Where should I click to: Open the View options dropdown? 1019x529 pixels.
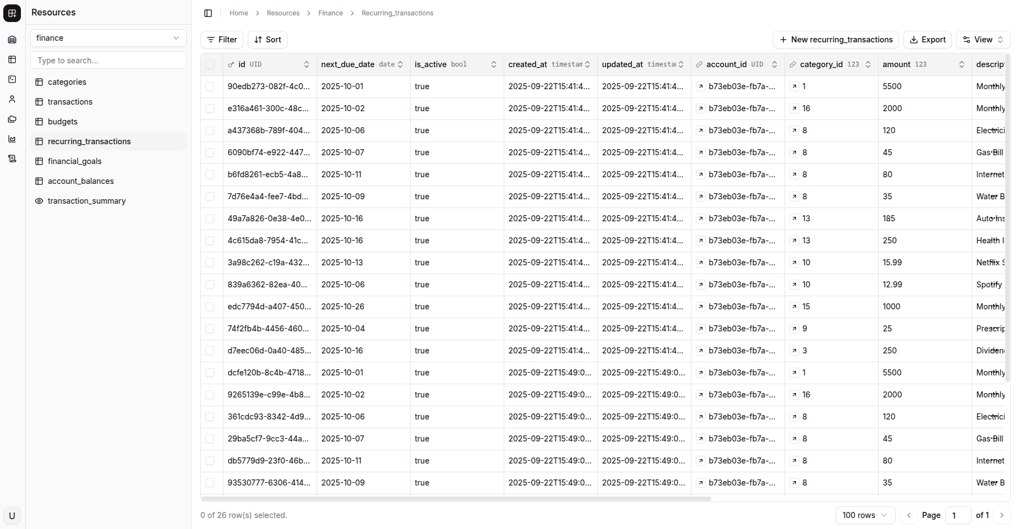pyautogui.click(x=983, y=40)
